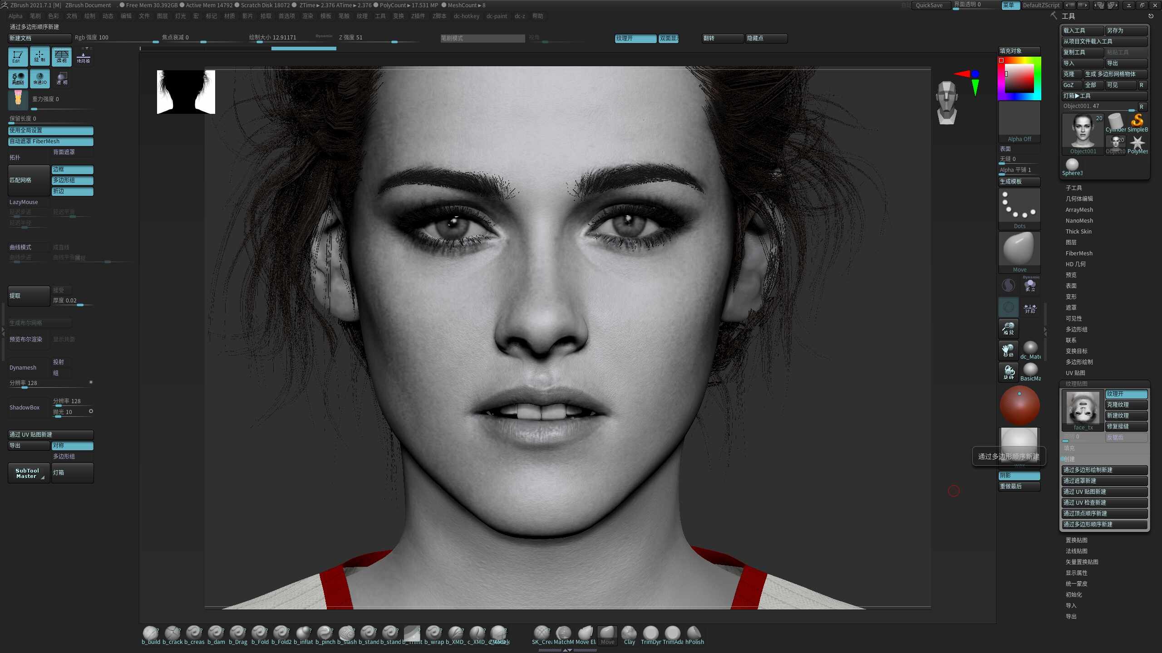Activate the Edit mode icon

[x=18, y=56]
